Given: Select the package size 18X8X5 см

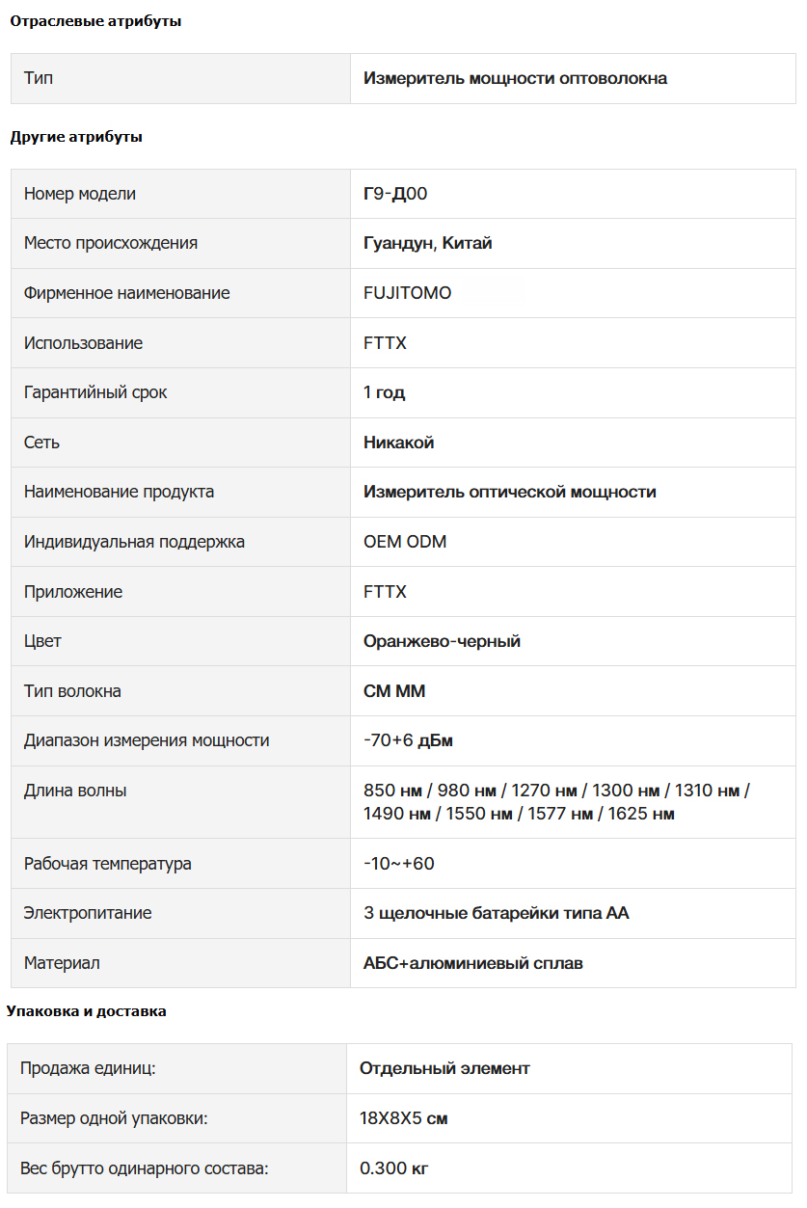Looking at the screenshot, I should click(x=404, y=1118).
